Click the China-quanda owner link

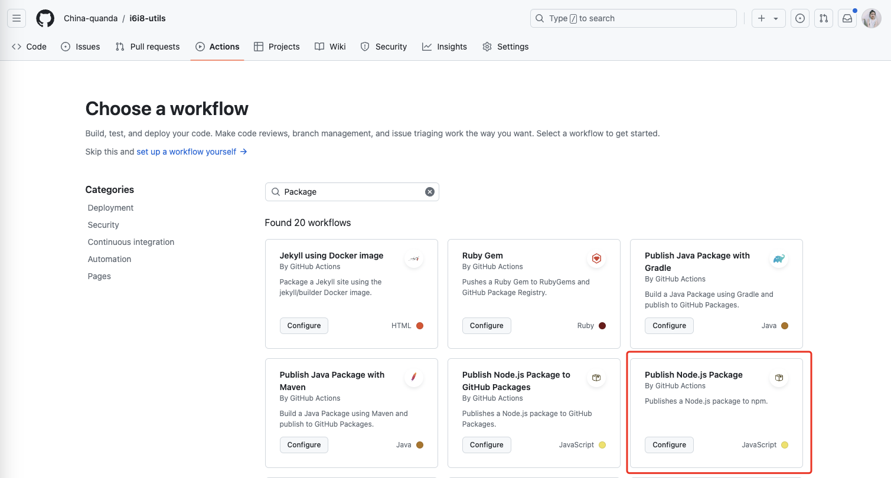[x=90, y=18]
